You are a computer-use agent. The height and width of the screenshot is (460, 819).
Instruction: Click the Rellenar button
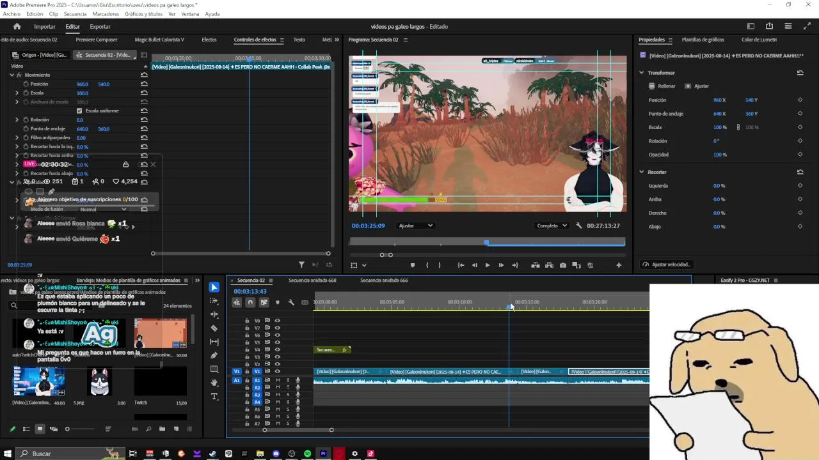pyautogui.click(x=662, y=86)
